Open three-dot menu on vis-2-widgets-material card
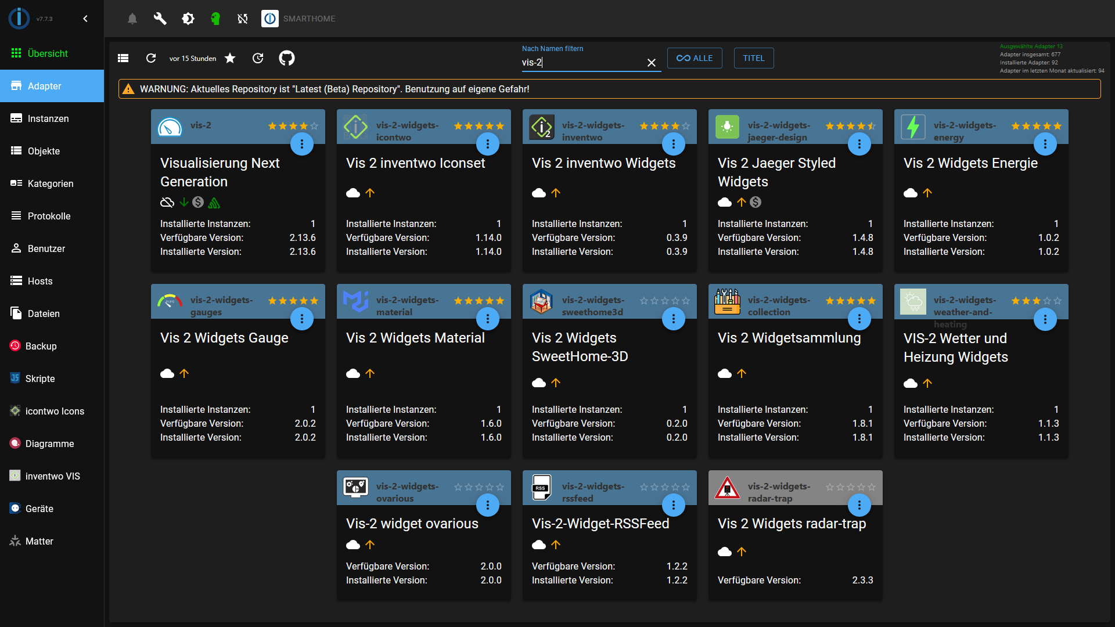1115x627 pixels. coord(488,319)
